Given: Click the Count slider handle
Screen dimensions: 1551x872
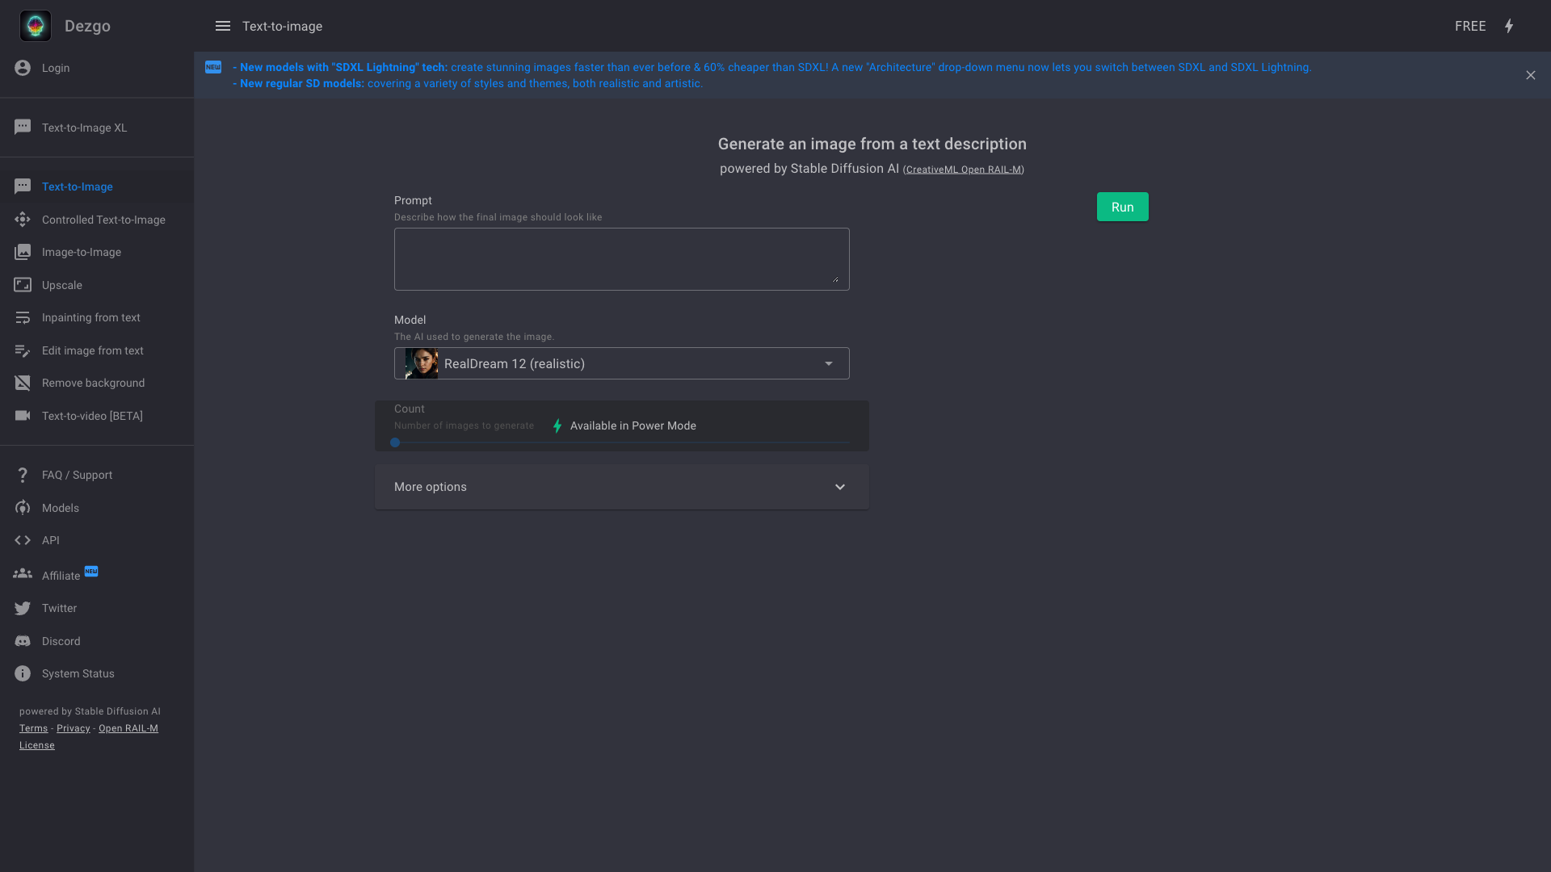Looking at the screenshot, I should (395, 442).
